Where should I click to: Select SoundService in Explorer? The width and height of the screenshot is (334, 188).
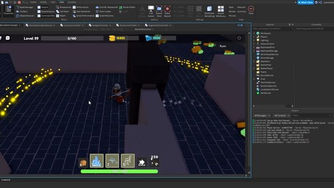pos(267,75)
